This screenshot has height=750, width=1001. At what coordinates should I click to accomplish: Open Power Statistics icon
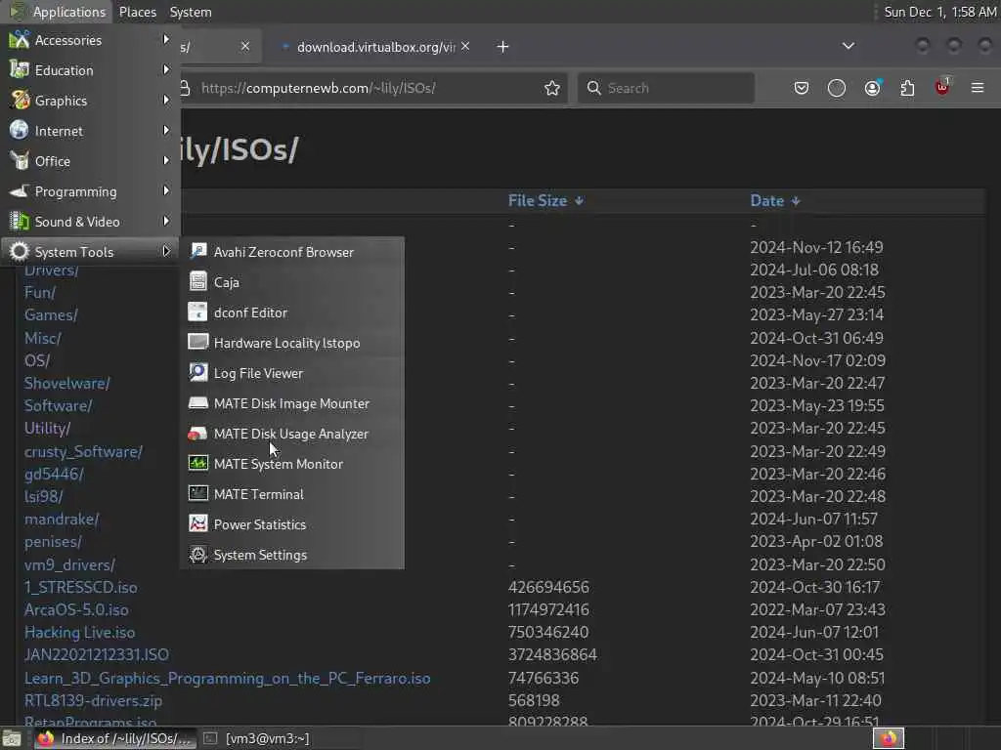[x=197, y=523]
